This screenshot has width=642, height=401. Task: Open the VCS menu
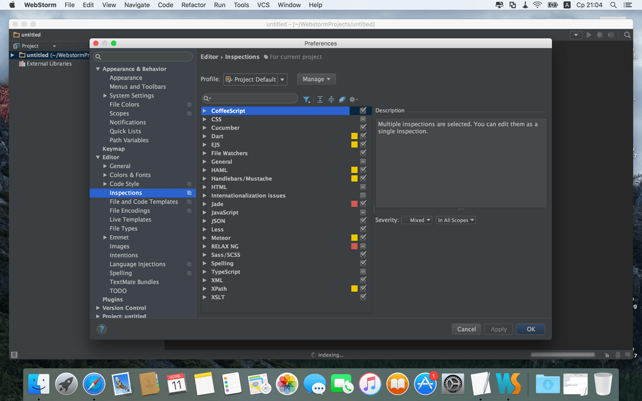[x=263, y=5]
